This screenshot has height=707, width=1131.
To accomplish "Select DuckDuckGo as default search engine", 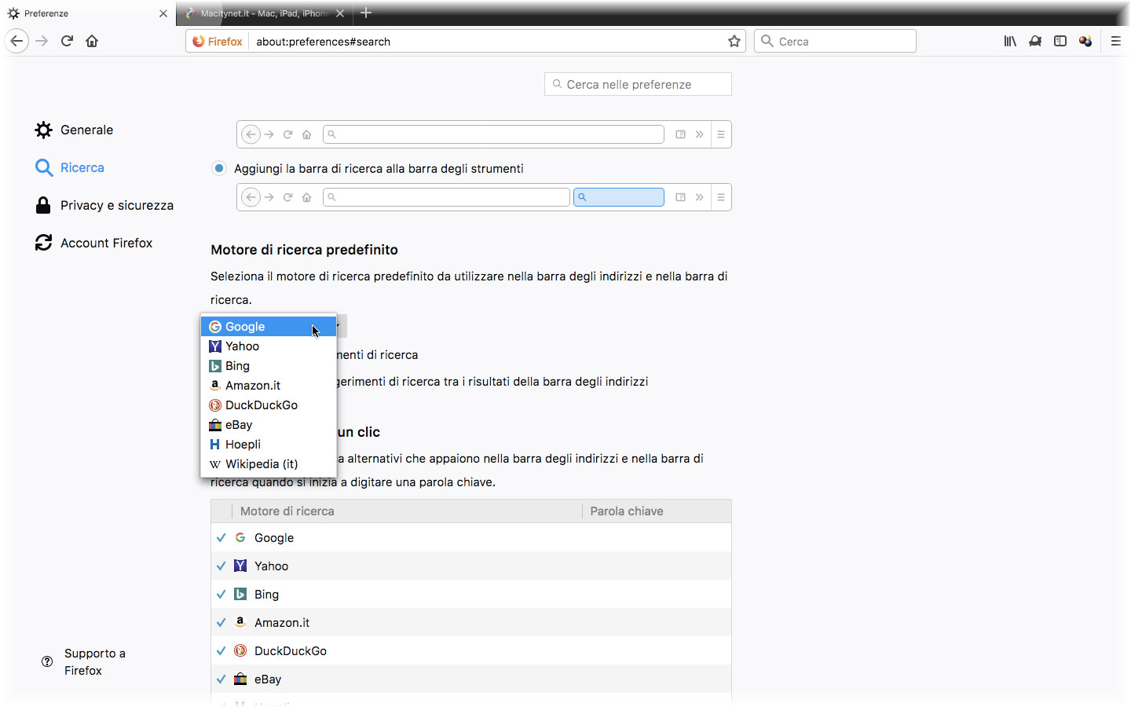I will coord(253,405).
